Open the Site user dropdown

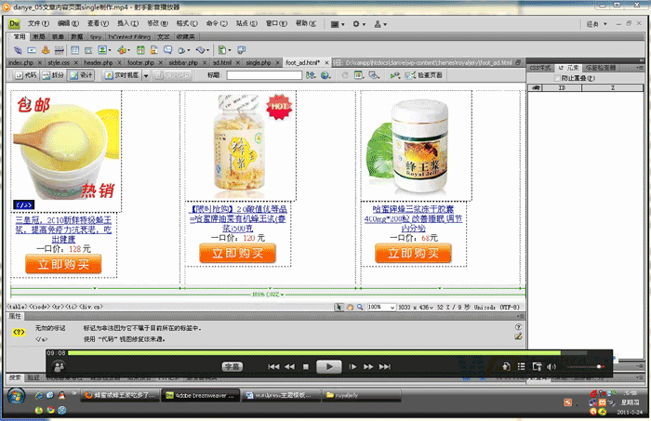tap(380, 24)
